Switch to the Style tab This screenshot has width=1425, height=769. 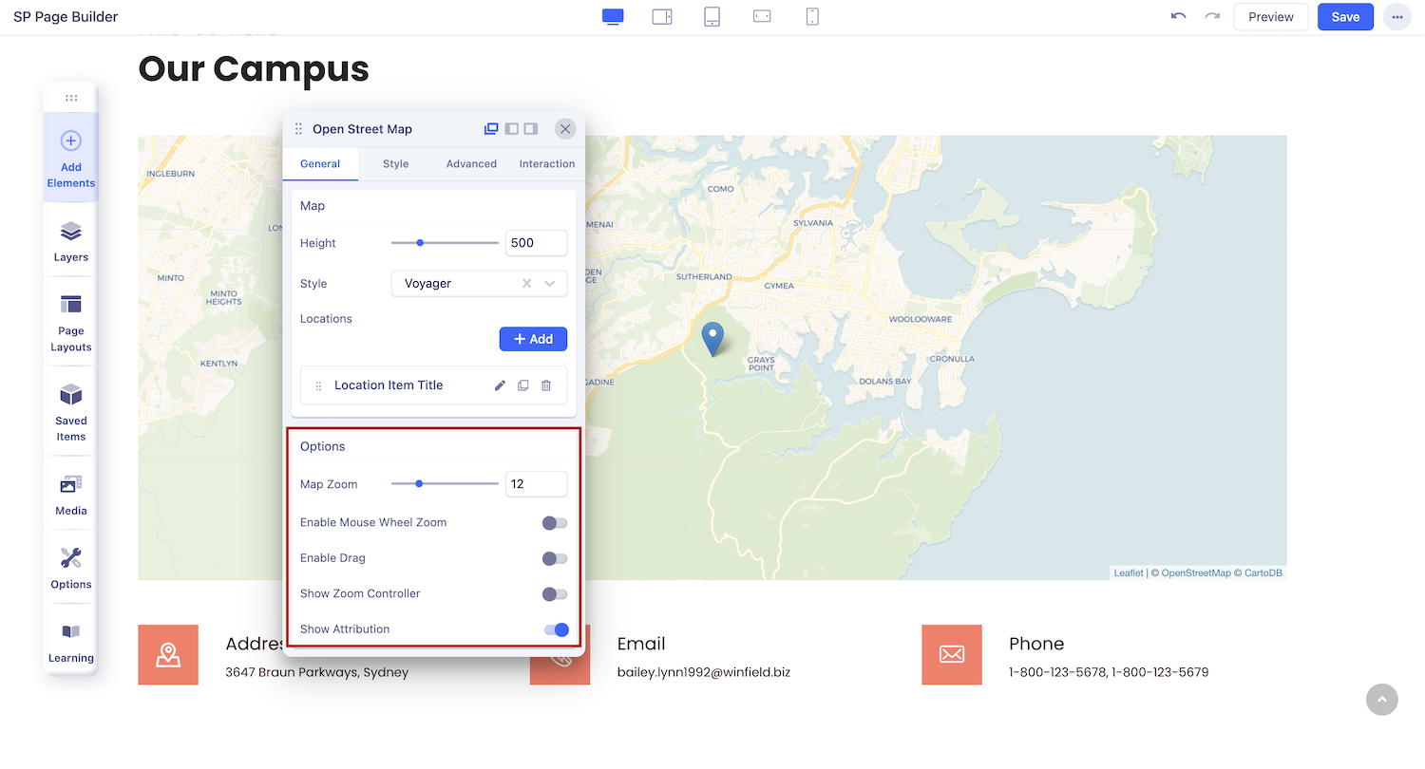pyautogui.click(x=395, y=164)
